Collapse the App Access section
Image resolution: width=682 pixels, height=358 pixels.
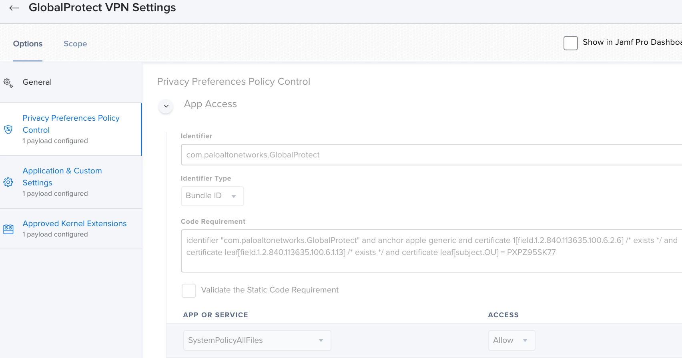click(x=166, y=106)
